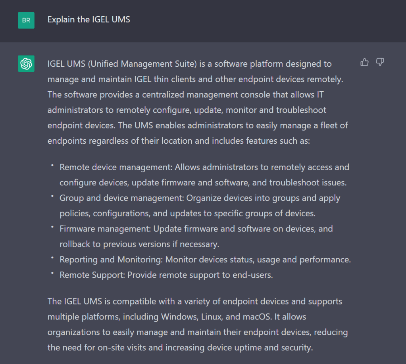Click the "Firmware management" bullet heading
The width and height of the screenshot is (406, 364).
pyautogui.click(x=105, y=229)
